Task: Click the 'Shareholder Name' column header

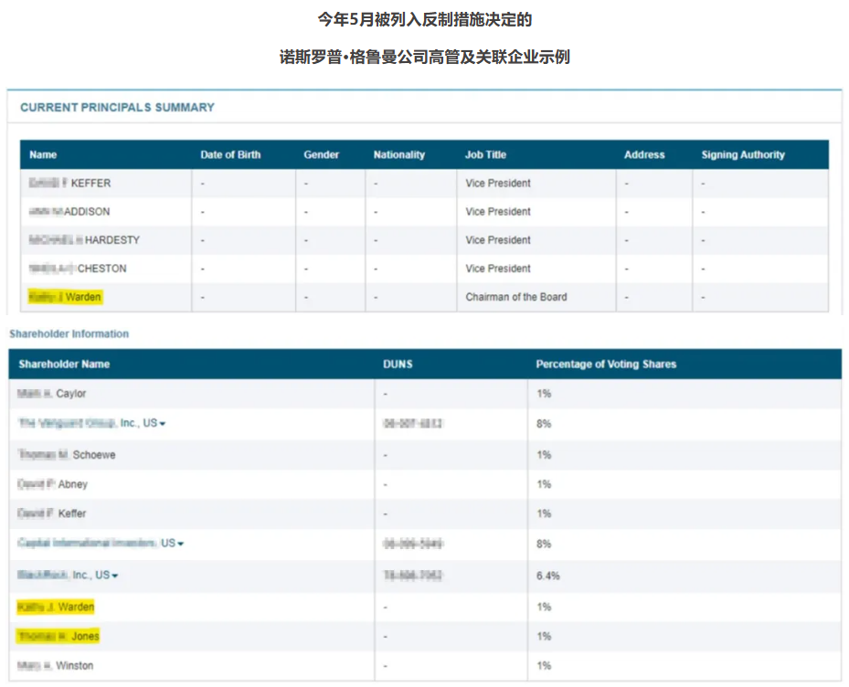Action: [64, 364]
